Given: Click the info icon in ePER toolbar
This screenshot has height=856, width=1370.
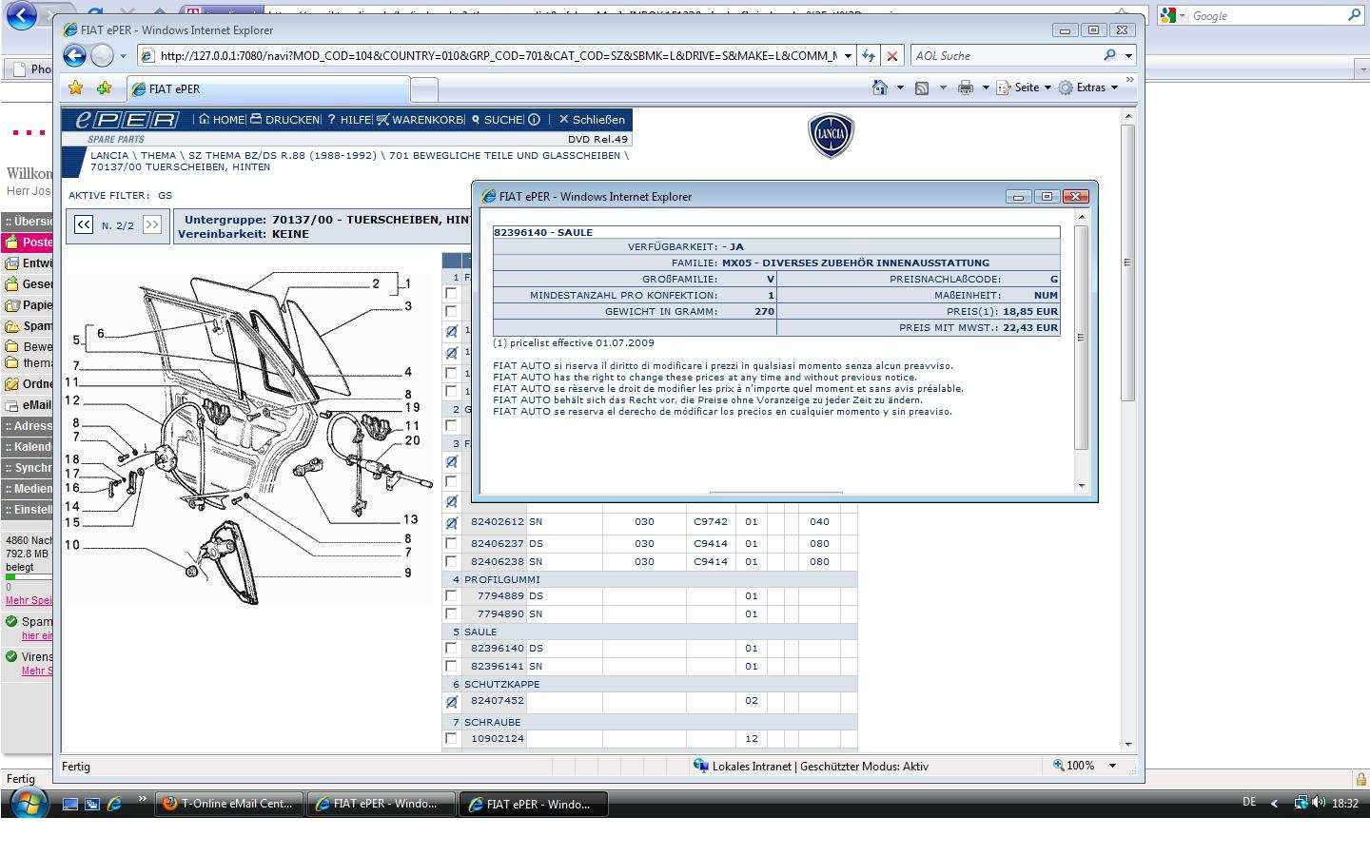Looking at the screenshot, I should [x=534, y=120].
